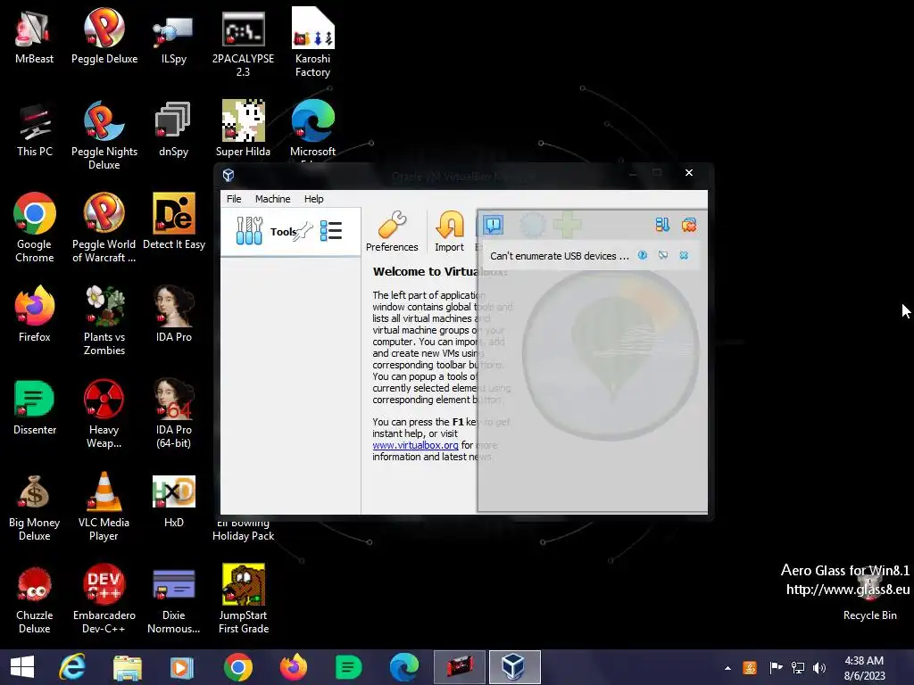This screenshot has width=914, height=685.
Task: Click the VirtualBox taskbar button
Action: click(x=514, y=667)
